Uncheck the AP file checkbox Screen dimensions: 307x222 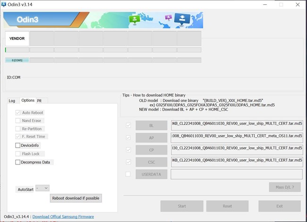128,138
